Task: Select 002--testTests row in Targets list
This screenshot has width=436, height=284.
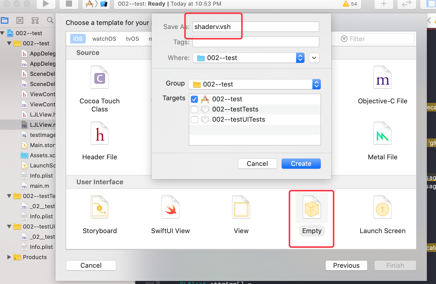Action: click(255, 109)
